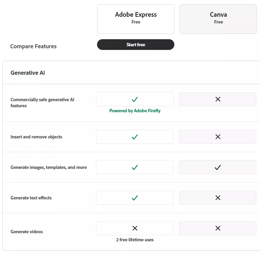260x254 pixels.
Task: Click the Start free button
Action: pos(136,45)
